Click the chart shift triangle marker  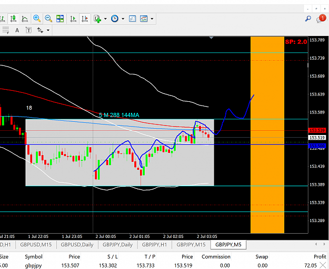click(x=212, y=38)
